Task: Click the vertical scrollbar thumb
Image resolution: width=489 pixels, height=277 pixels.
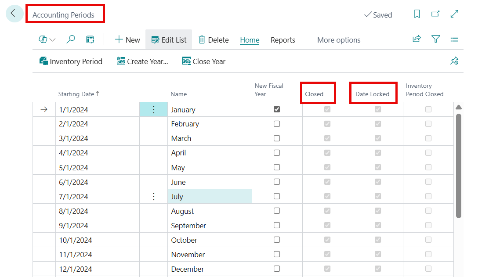Action: coord(459,166)
